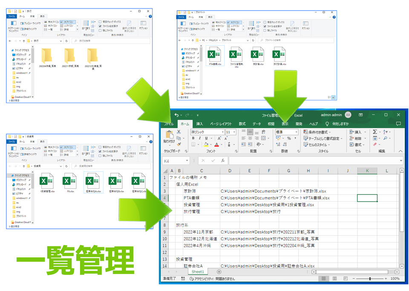Adjust the zoom slider in the status bar

[x=370, y=279]
